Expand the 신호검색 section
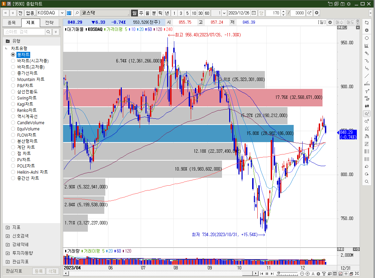 click(8, 236)
